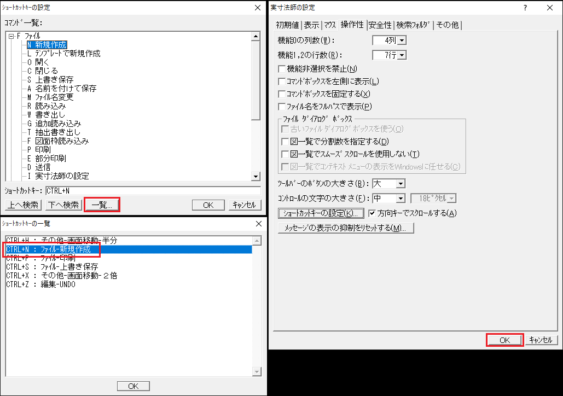Expand ツールバーのボタンの大きさ combo box
The image size is (563, 396).
[x=401, y=184]
